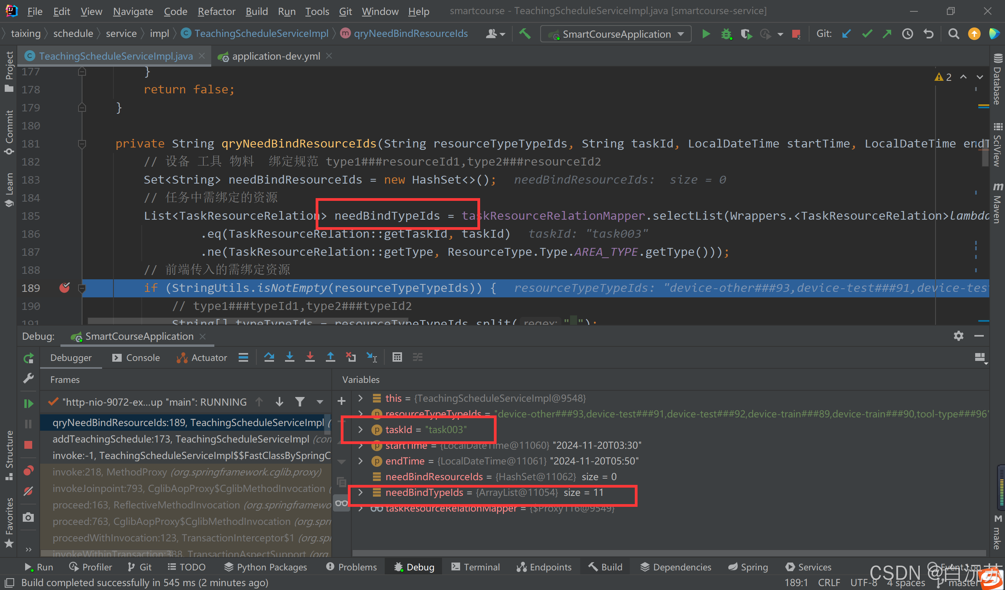The height and width of the screenshot is (590, 1005).
Task: Toggle Mute Breakpoints in debug sidebar
Action: tap(28, 492)
